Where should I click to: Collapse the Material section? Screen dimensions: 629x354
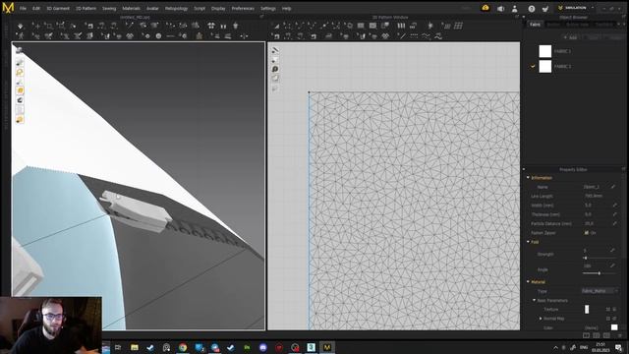point(529,282)
